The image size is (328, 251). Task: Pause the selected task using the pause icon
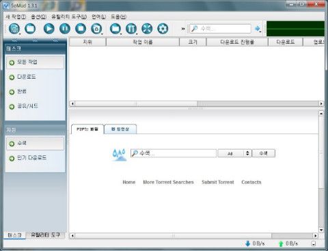click(x=65, y=29)
